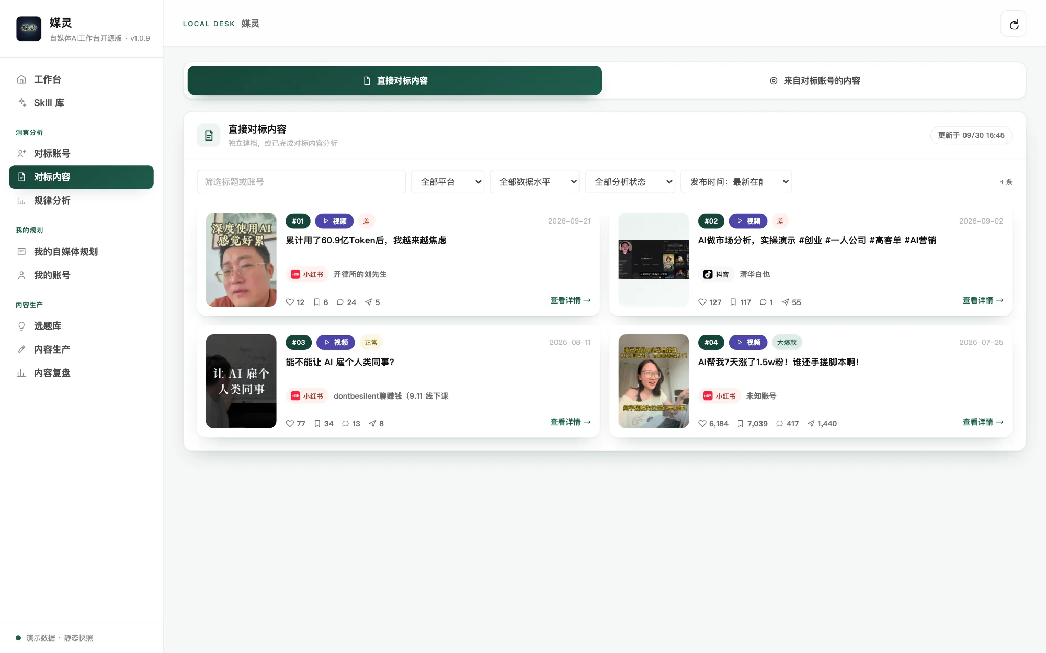This screenshot has width=1046, height=653.
Task: Click the comment icon showing 24
Action: click(340, 302)
